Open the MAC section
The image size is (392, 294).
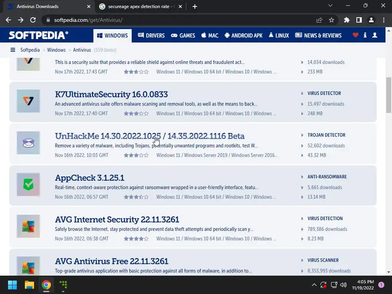tap(210, 36)
